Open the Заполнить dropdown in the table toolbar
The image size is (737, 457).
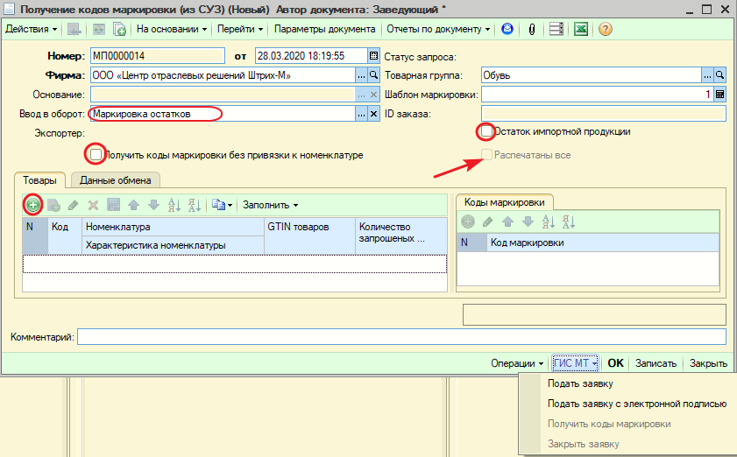(x=270, y=205)
